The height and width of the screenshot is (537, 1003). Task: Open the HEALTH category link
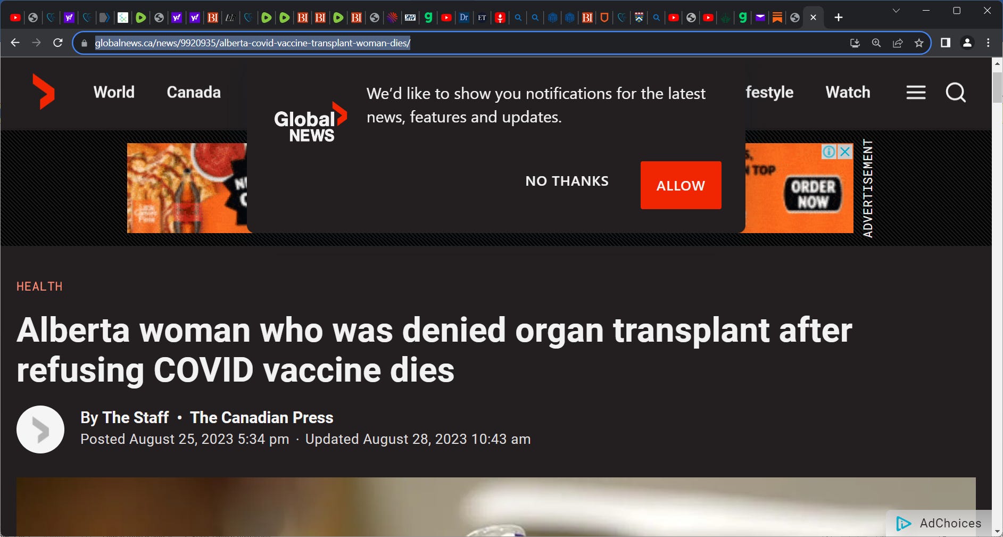pyautogui.click(x=39, y=286)
